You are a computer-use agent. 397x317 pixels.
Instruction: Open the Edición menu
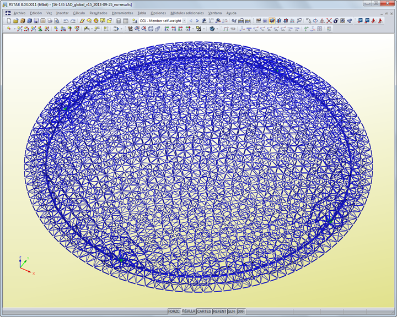coord(36,13)
